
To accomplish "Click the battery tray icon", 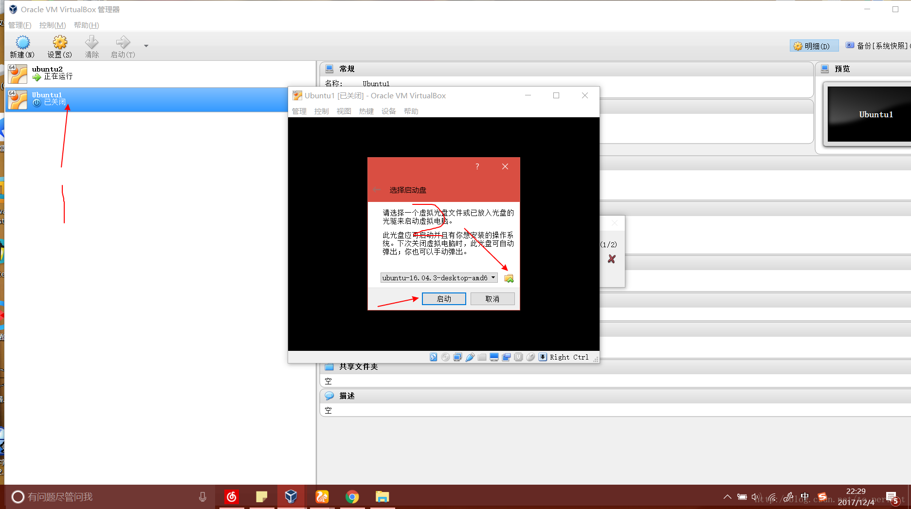I will [x=742, y=497].
